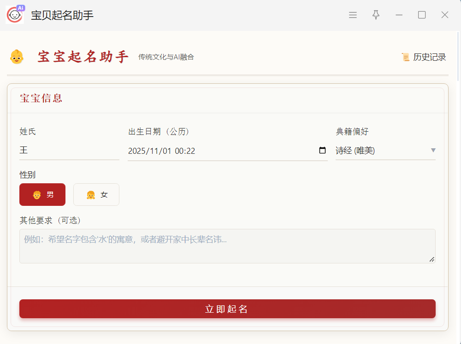
Task: Click the textarea resize handle corner
Action: 432,260
